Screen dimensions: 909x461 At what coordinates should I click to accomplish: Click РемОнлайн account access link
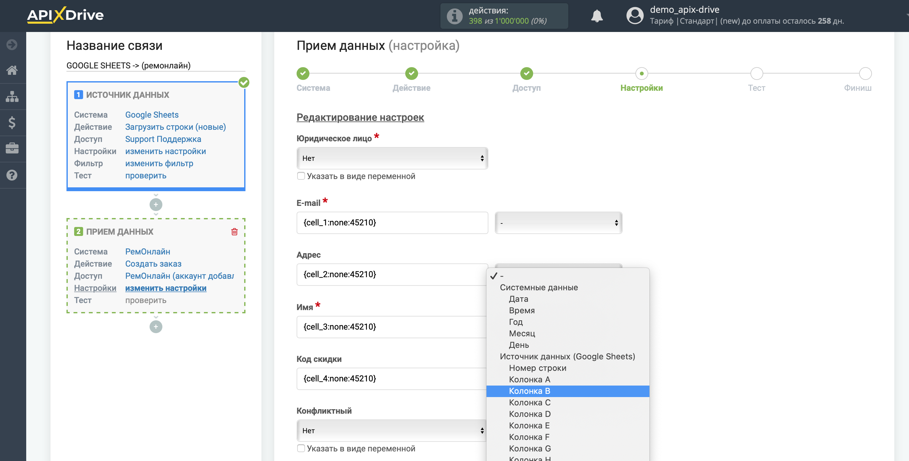(179, 276)
